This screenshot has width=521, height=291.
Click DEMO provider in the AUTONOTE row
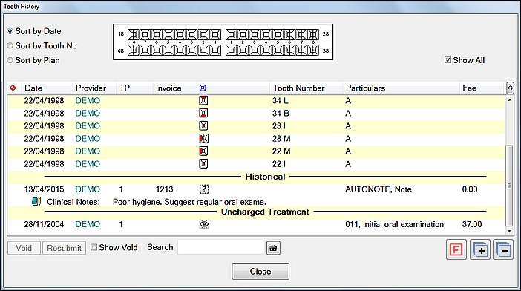(x=88, y=189)
